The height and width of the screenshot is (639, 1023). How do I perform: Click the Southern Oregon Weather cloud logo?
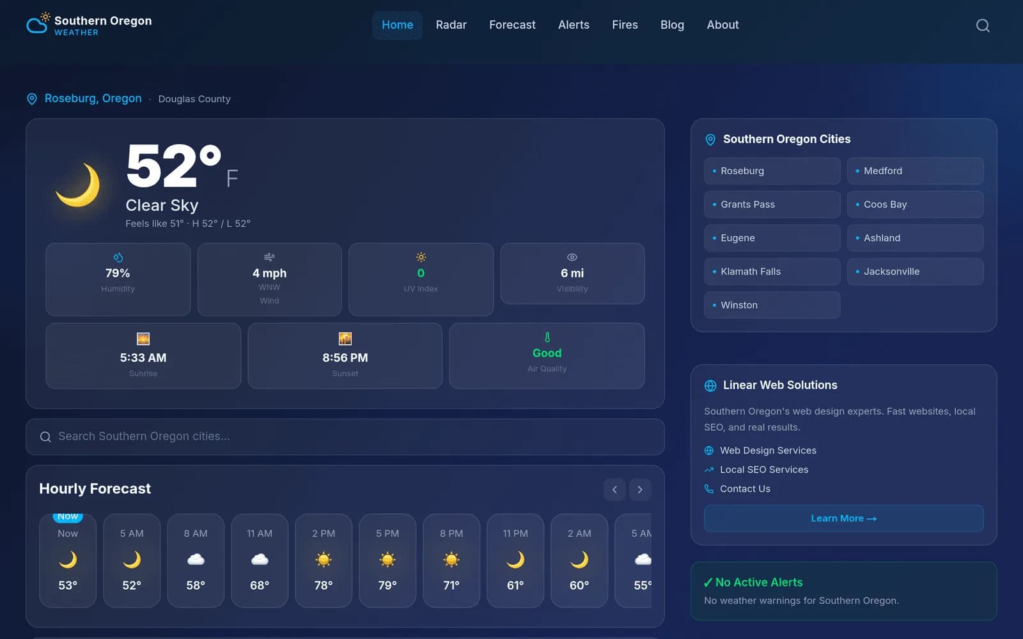click(x=38, y=23)
